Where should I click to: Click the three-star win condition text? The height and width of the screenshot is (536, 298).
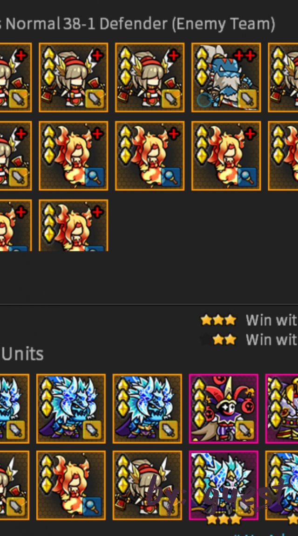tap(271, 320)
